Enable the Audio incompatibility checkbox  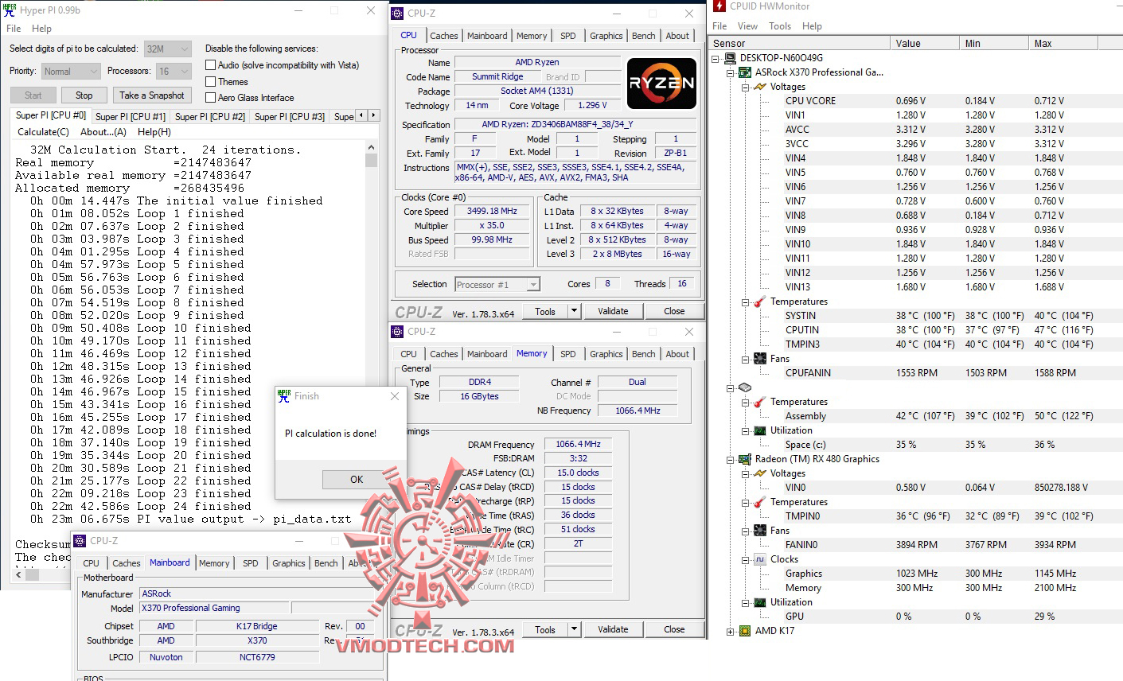[210, 64]
